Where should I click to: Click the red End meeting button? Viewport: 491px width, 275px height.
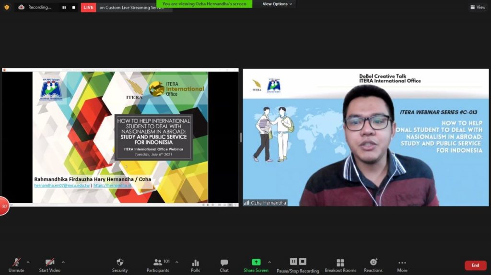475,265
